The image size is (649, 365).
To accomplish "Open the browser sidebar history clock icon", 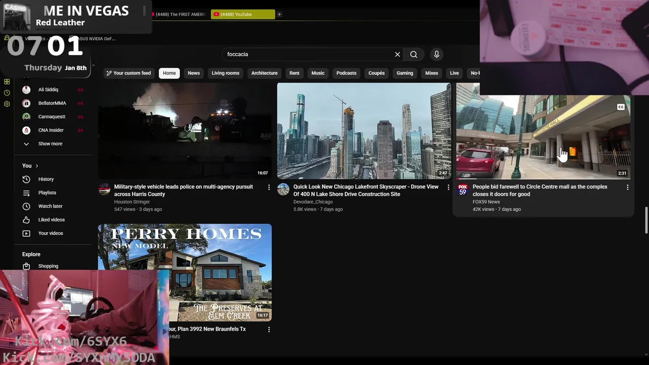I will (x=7, y=93).
